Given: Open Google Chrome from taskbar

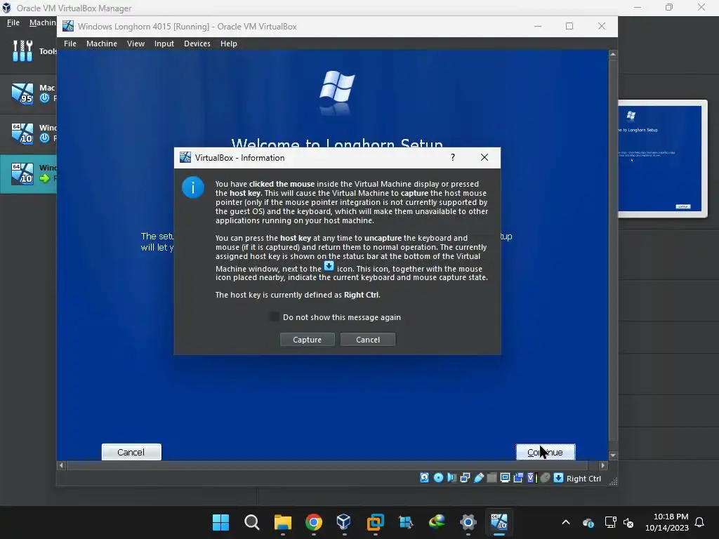Looking at the screenshot, I should click(x=314, y=522).
